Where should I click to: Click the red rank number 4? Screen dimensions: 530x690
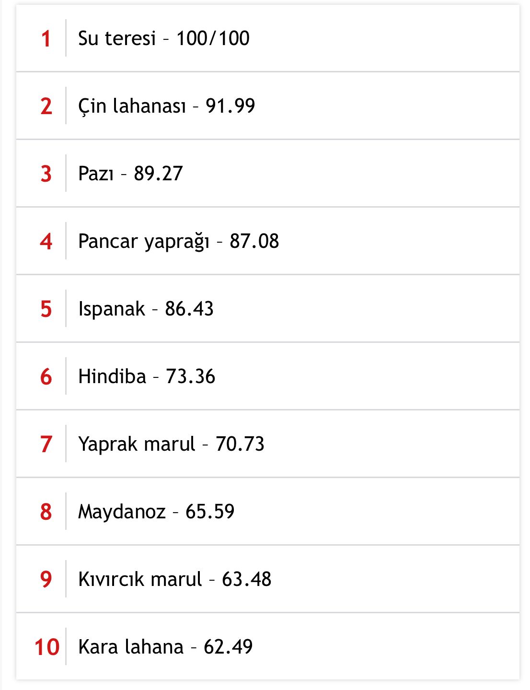pyautogui.click(x=46, y=242)
